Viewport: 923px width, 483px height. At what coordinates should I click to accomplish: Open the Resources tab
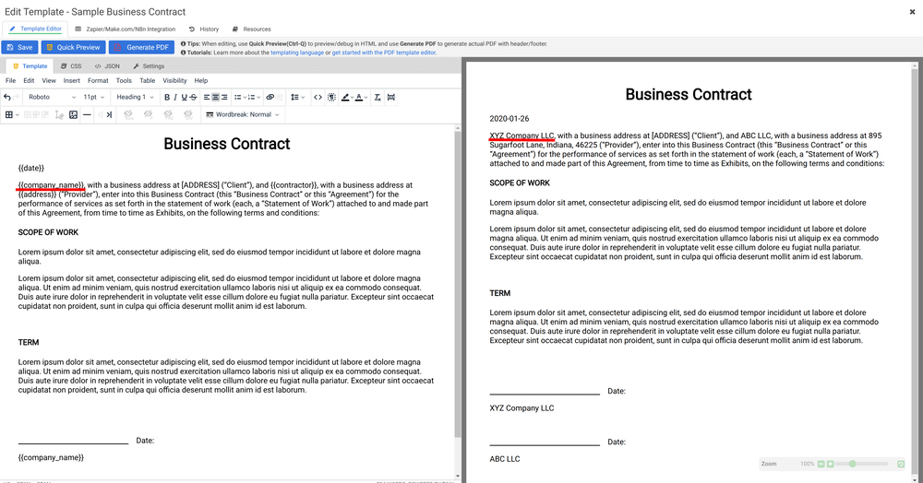point(252,29)
